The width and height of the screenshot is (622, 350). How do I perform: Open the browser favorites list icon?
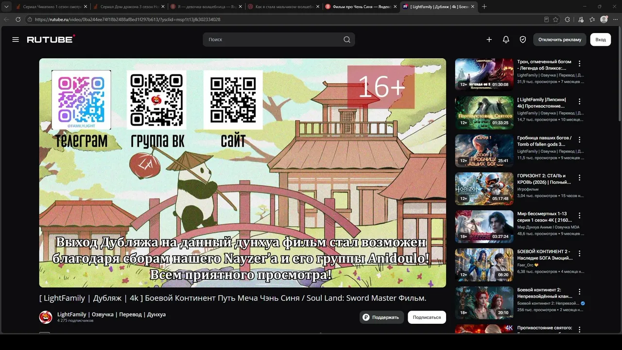point(592,19)
